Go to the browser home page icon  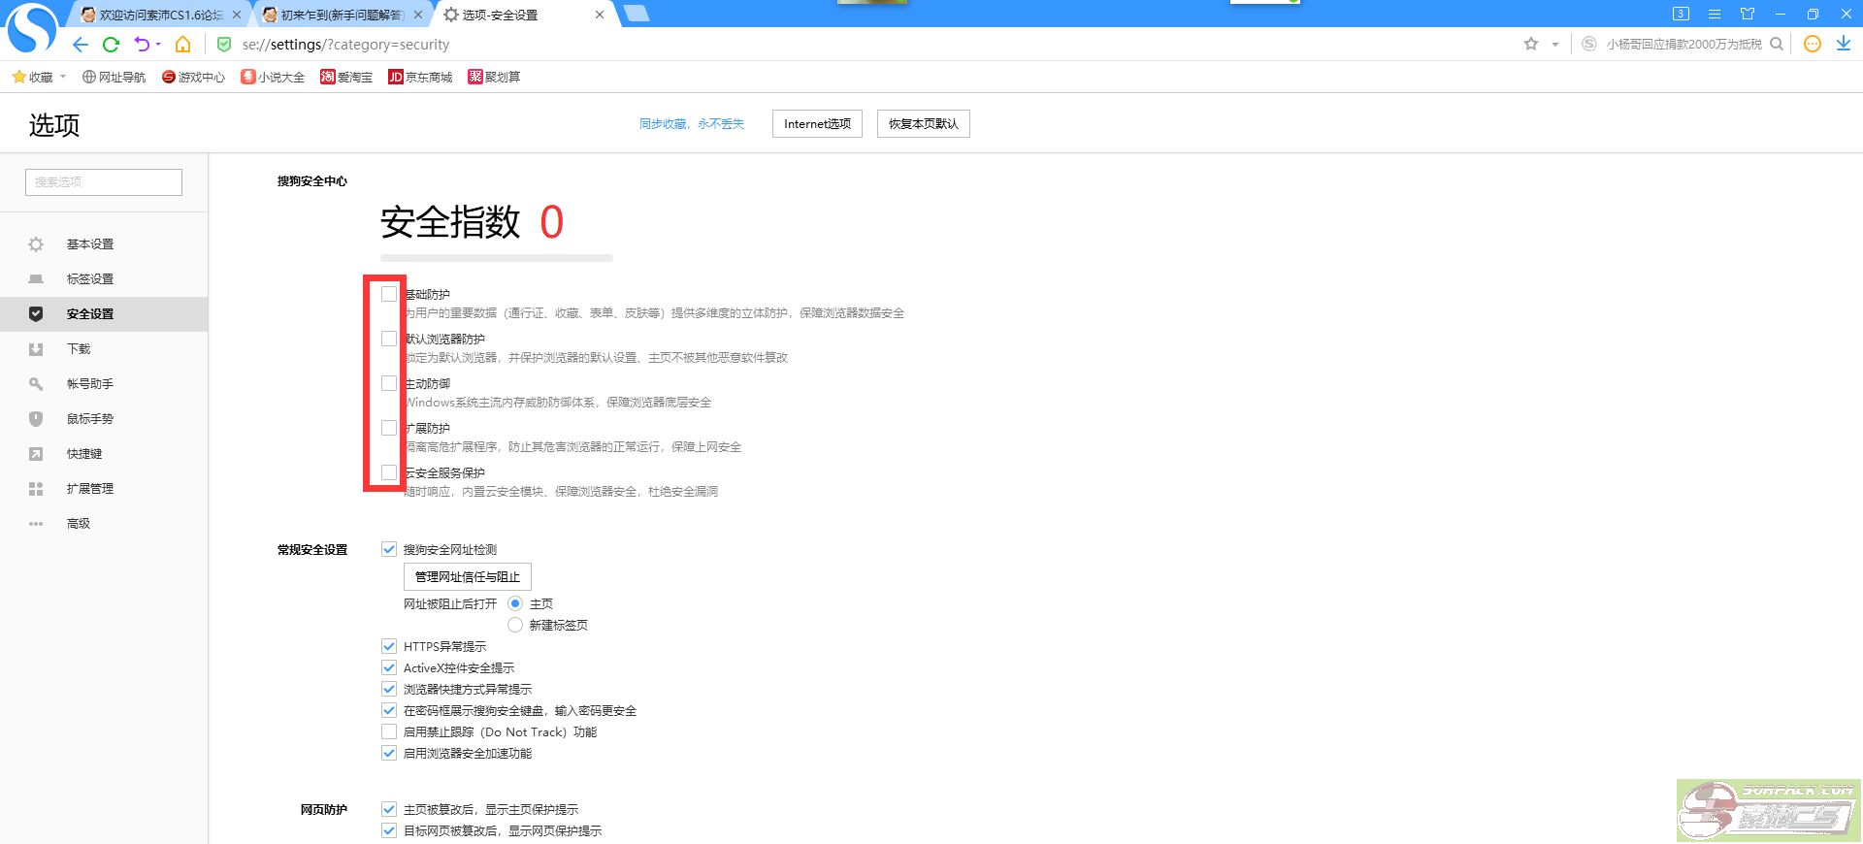pos(182,45)
